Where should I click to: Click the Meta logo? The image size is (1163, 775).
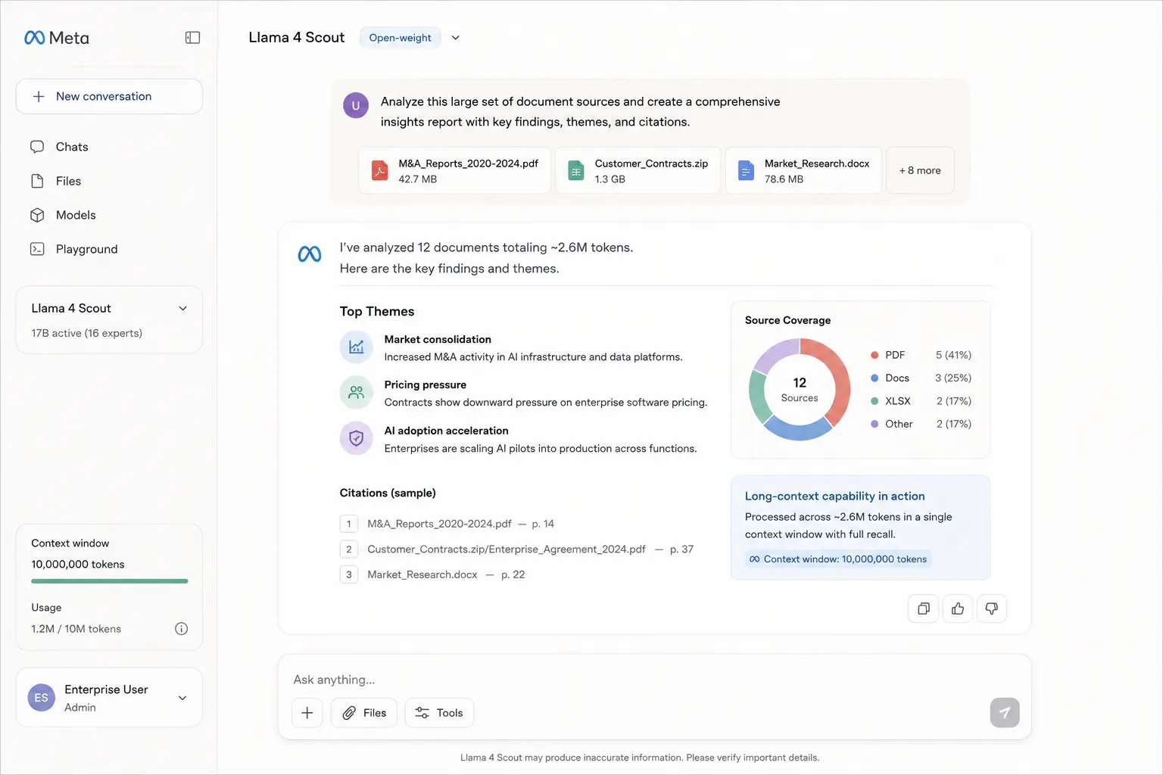[x=57, y=38]
